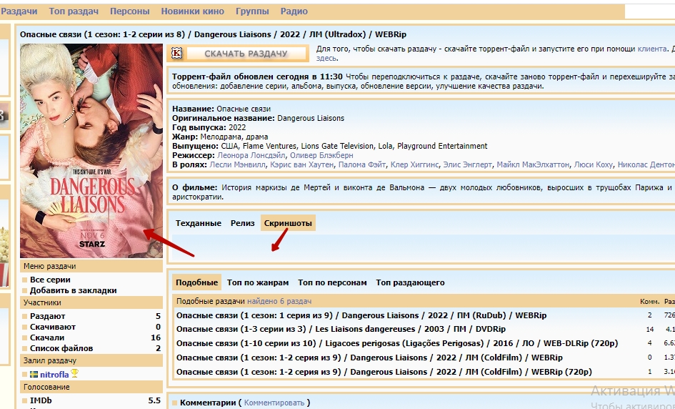
Task: Click the Комментировать link
Action: [275, 403]
